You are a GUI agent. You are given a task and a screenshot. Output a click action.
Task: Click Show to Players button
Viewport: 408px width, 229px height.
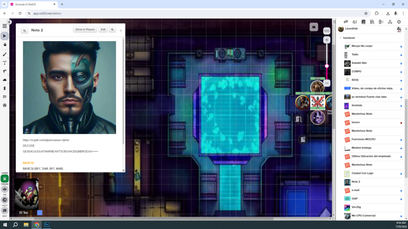(85, 29)
